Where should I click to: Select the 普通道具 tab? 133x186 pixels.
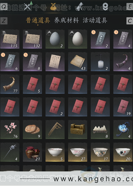click(x=38, y=20)
